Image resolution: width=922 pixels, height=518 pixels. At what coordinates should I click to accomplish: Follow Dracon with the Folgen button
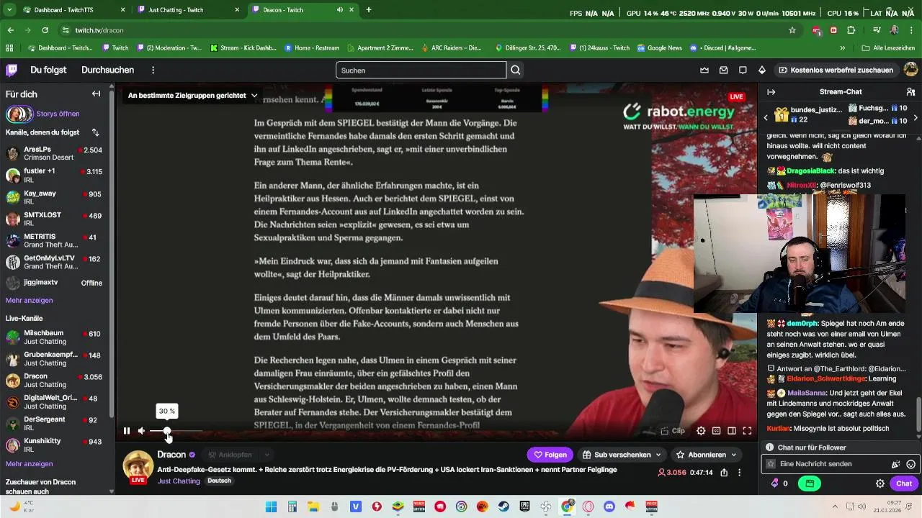point(550,455)
